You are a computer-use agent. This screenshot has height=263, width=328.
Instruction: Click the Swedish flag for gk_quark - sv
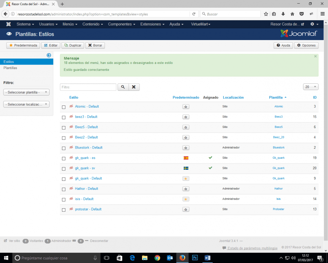186,168
